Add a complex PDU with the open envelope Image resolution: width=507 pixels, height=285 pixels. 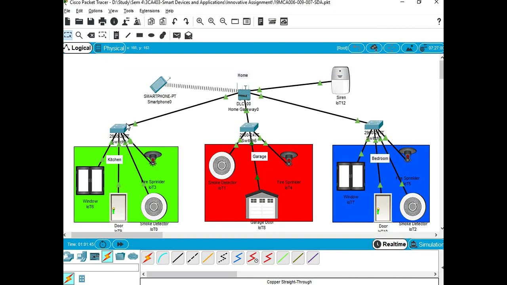click(189, 35)
